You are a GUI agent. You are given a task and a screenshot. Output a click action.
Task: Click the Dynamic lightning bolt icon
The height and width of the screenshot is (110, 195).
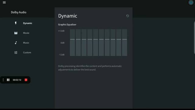(16, 23)
